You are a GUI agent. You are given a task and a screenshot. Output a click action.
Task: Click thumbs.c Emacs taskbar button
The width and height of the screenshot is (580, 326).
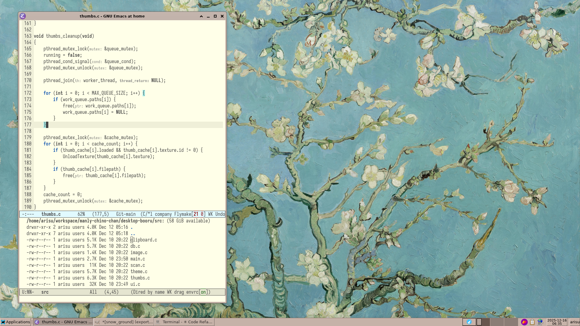click(x=64, y=322)
